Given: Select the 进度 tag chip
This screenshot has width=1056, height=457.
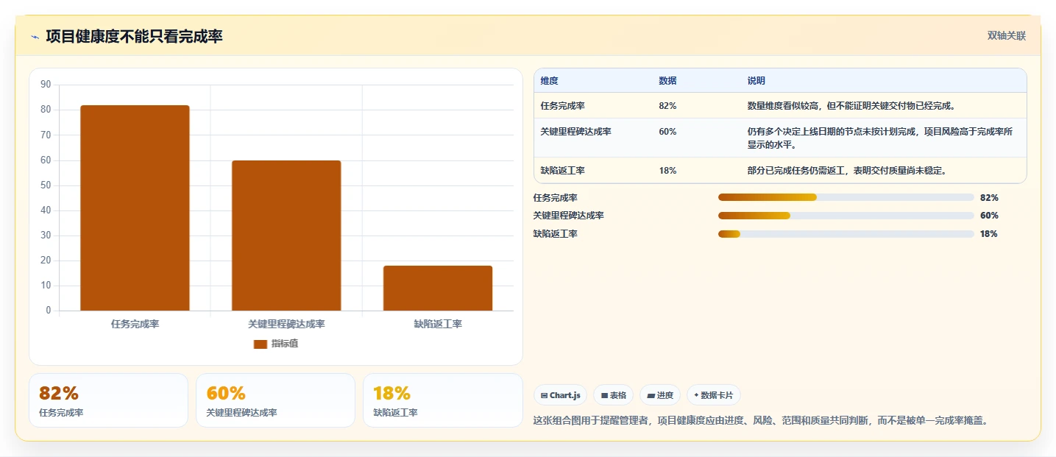Looking at the screenshot, I should pos(660,395).
